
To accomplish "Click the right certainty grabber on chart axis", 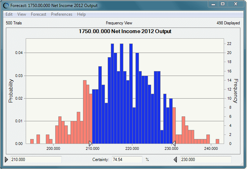I will click(x=174, y=144).
